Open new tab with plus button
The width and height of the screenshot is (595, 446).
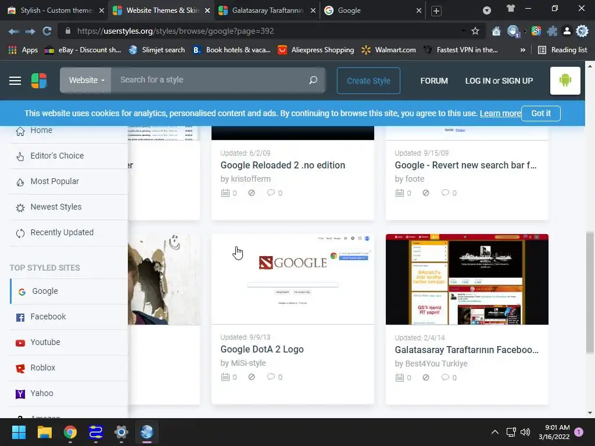[436, 11]
